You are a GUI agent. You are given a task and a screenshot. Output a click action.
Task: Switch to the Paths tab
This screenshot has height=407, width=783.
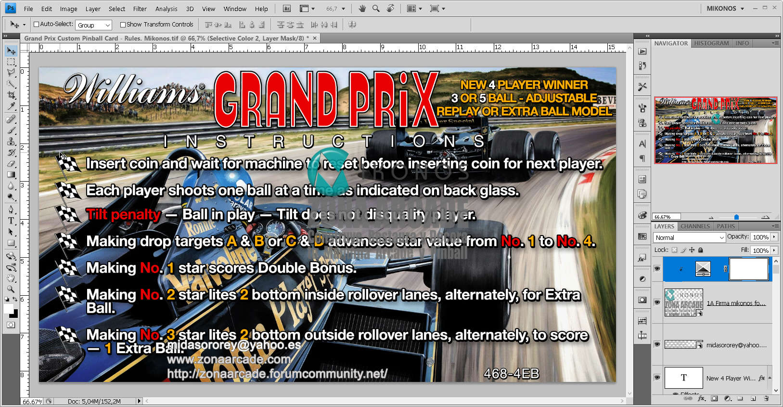(725, 226)
